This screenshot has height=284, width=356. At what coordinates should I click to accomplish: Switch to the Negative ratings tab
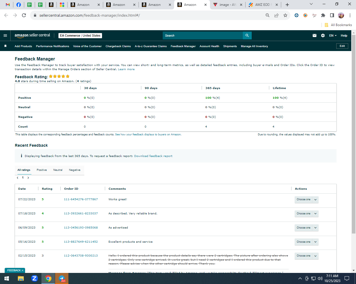pos(75,170)
